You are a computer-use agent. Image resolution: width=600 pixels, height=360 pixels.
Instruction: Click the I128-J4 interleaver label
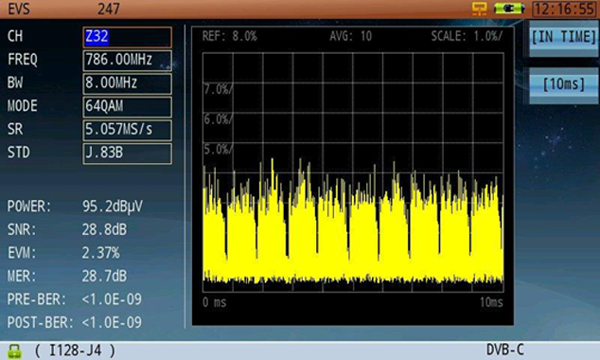(76, 351)
